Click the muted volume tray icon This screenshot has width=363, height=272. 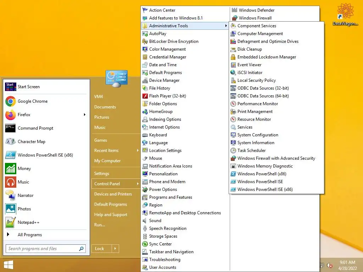tap(329, 266)
